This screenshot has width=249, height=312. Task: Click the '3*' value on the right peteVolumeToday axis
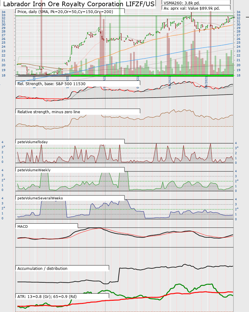[x=237, y=148]
